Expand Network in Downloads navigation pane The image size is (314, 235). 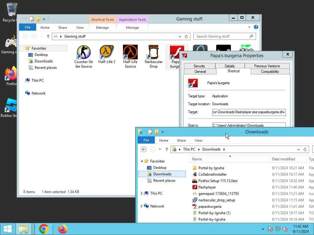click(142, 206)
